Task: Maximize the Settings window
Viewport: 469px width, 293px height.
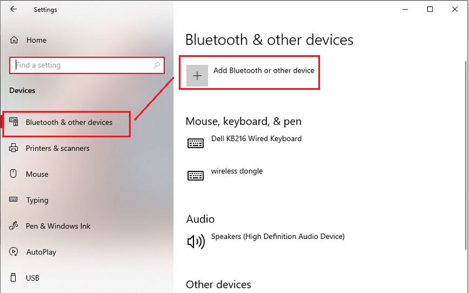Action: pyautogui.click(x=430, y=9)
